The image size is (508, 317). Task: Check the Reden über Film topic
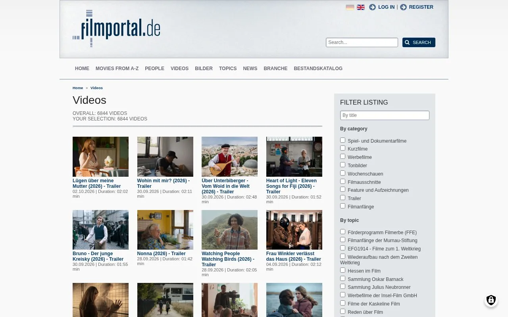tap(343, 311)
